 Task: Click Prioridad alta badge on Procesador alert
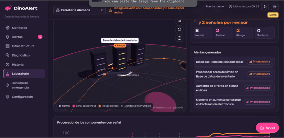click(x=259, y=74)
